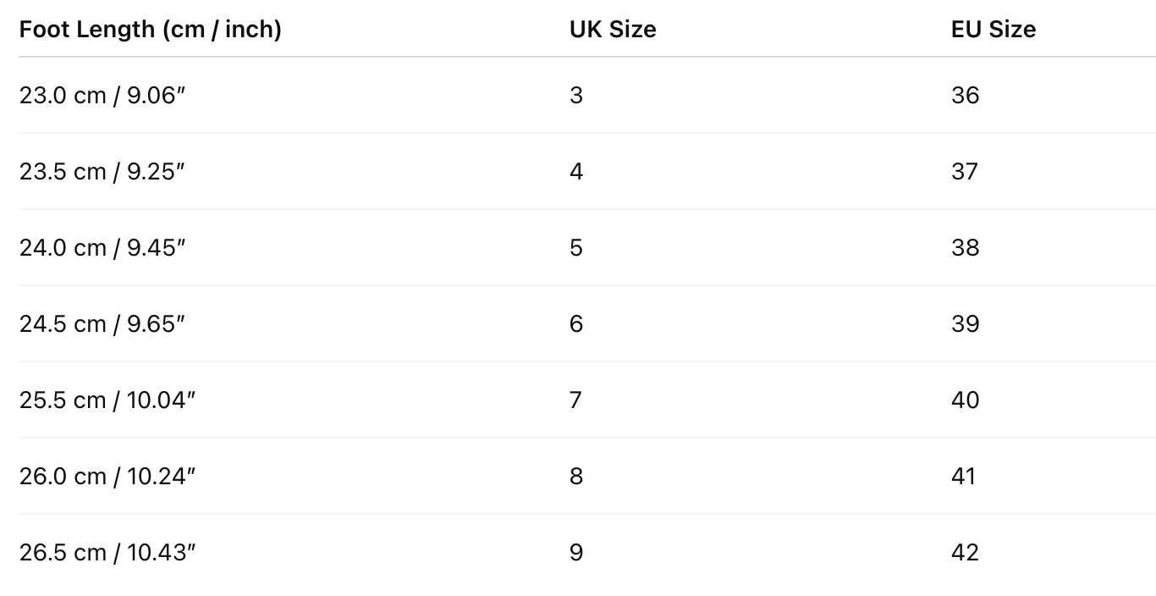Screen dimensions: 1156x596
Task: Click UK size 7 value
Action: click(576, 400)
